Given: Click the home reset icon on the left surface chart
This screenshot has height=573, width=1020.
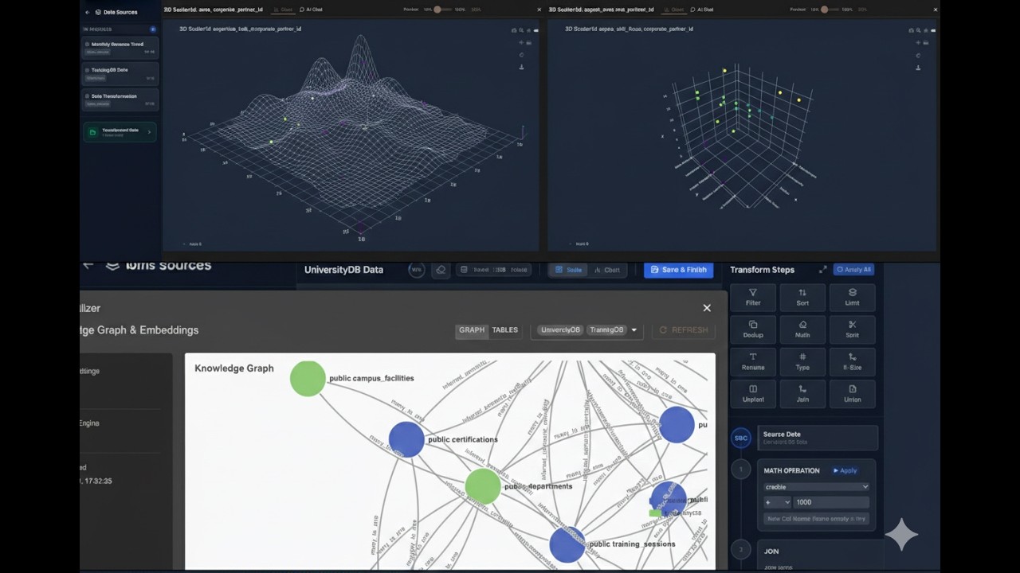Looking at the screenshot, I should coord(528,30).
